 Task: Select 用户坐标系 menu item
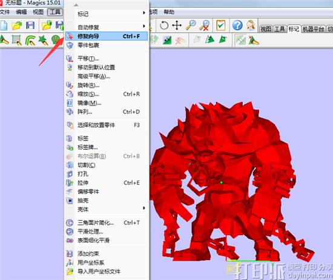click(x=106, y=262)
